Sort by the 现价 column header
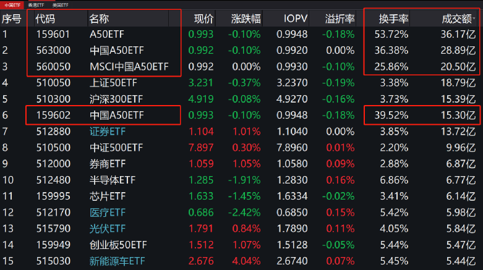 203,19
